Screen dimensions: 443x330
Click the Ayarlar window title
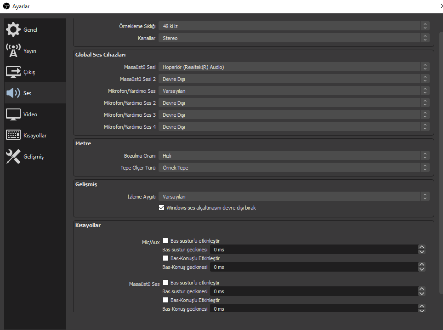[x=21, y=6]
